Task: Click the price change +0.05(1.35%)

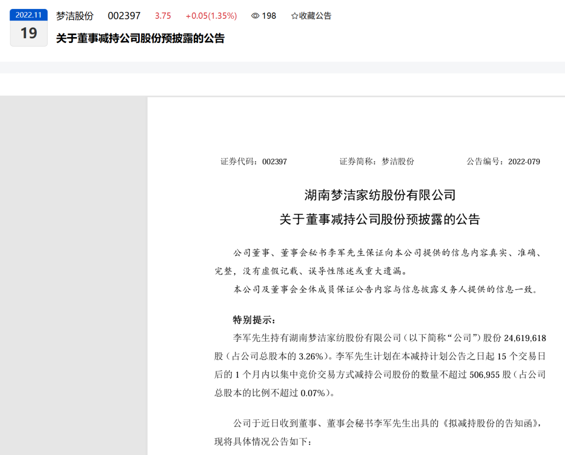Action: pos(211,16)
